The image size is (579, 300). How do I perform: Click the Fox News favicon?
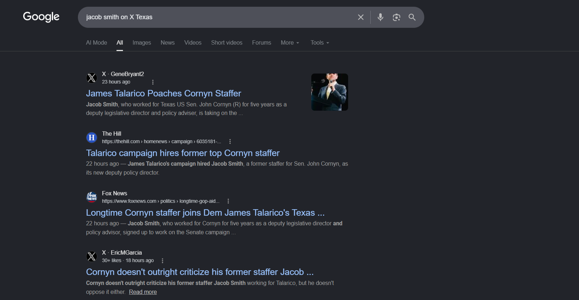[x=92, y=197]
